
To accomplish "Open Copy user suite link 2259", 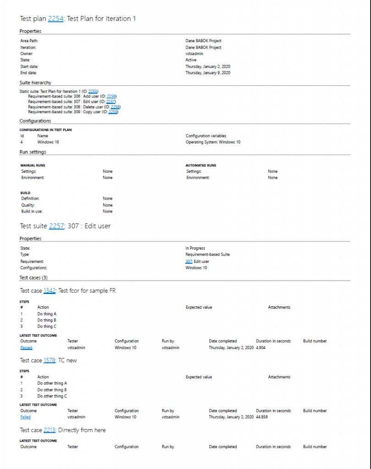I will coord(113,111).
